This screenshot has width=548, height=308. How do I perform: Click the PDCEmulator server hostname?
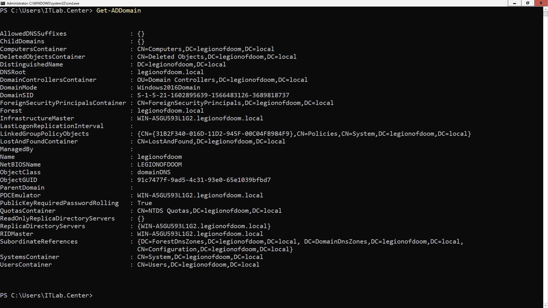coord(200,195)
